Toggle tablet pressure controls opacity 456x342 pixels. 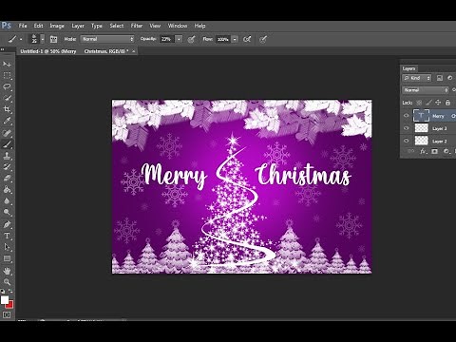pyautogui.click(x=191, y=39)
